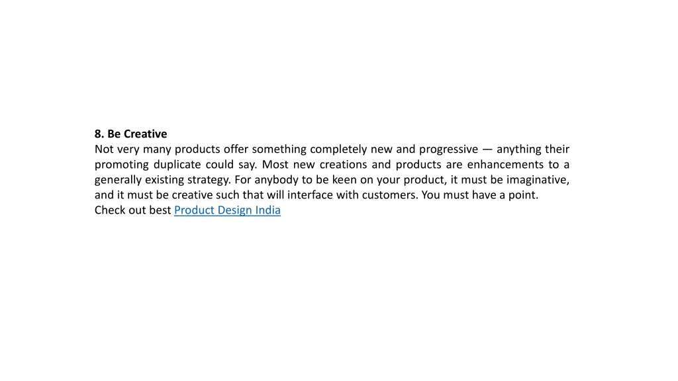
Task: Click the word 'interface' in the paragraph
Action: 311,195
